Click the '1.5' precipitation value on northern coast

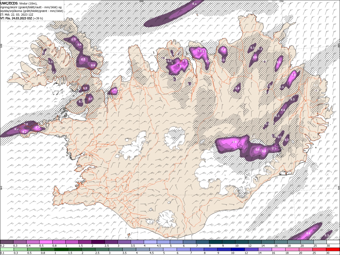click(200, 51)
